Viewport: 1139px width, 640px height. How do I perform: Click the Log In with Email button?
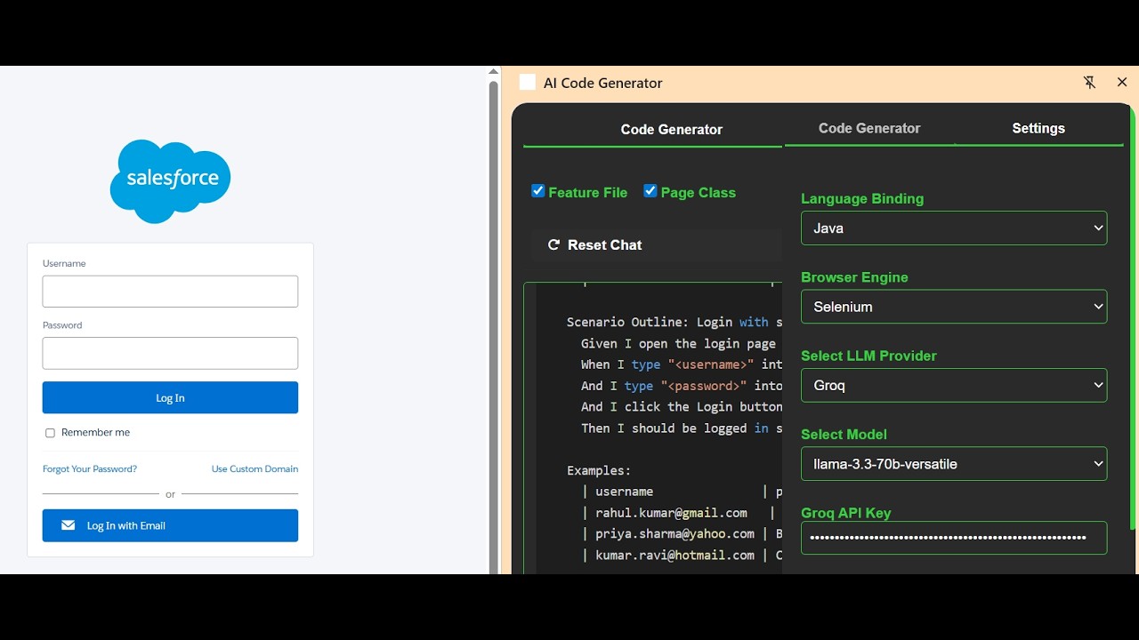[170, 525]
